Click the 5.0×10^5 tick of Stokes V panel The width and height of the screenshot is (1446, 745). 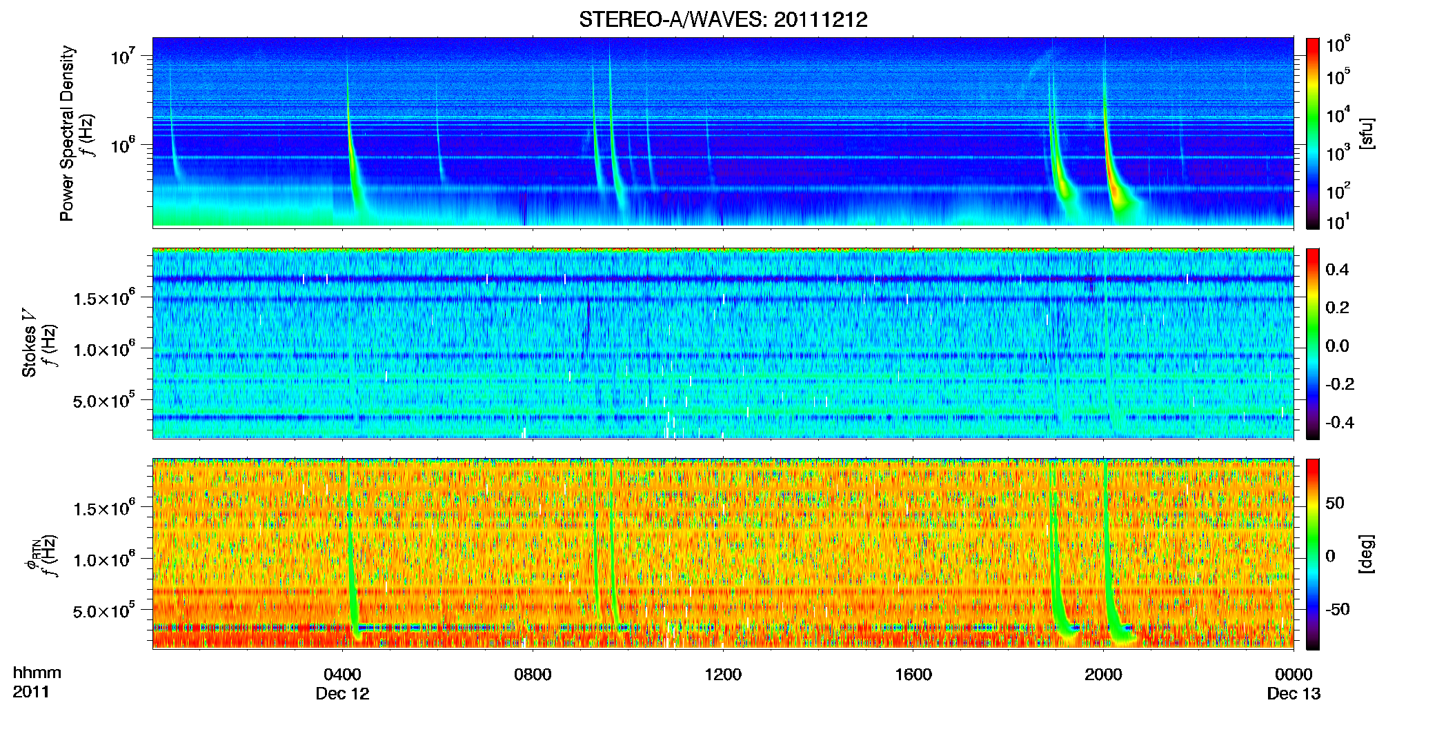click(x=103, y=400)
